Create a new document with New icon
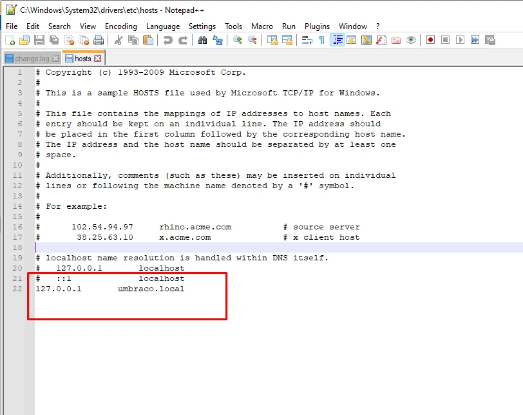This screenshot has height=415, width=523. (10, 40)
